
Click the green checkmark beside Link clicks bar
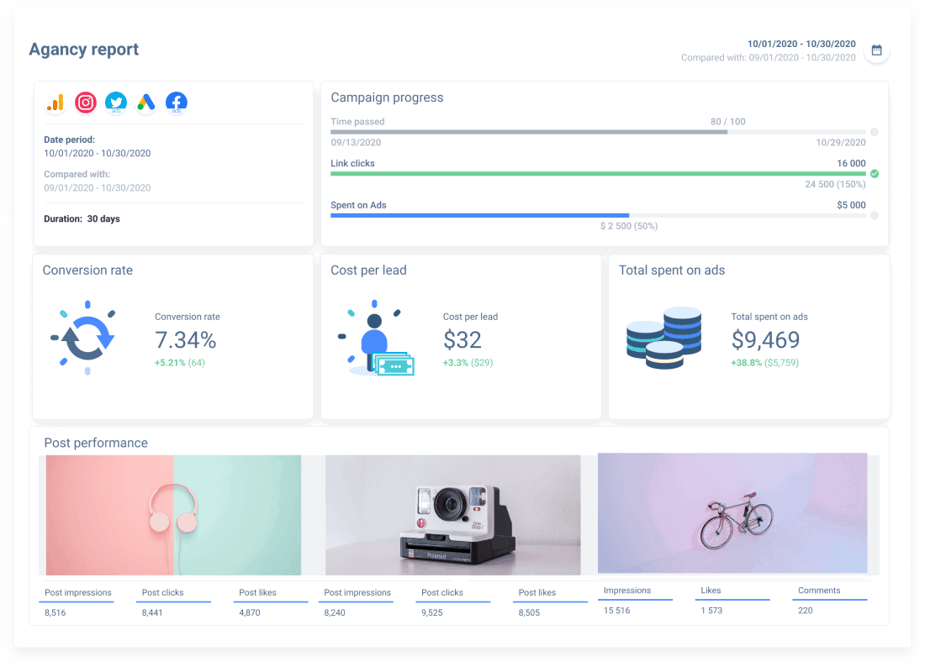875,172
